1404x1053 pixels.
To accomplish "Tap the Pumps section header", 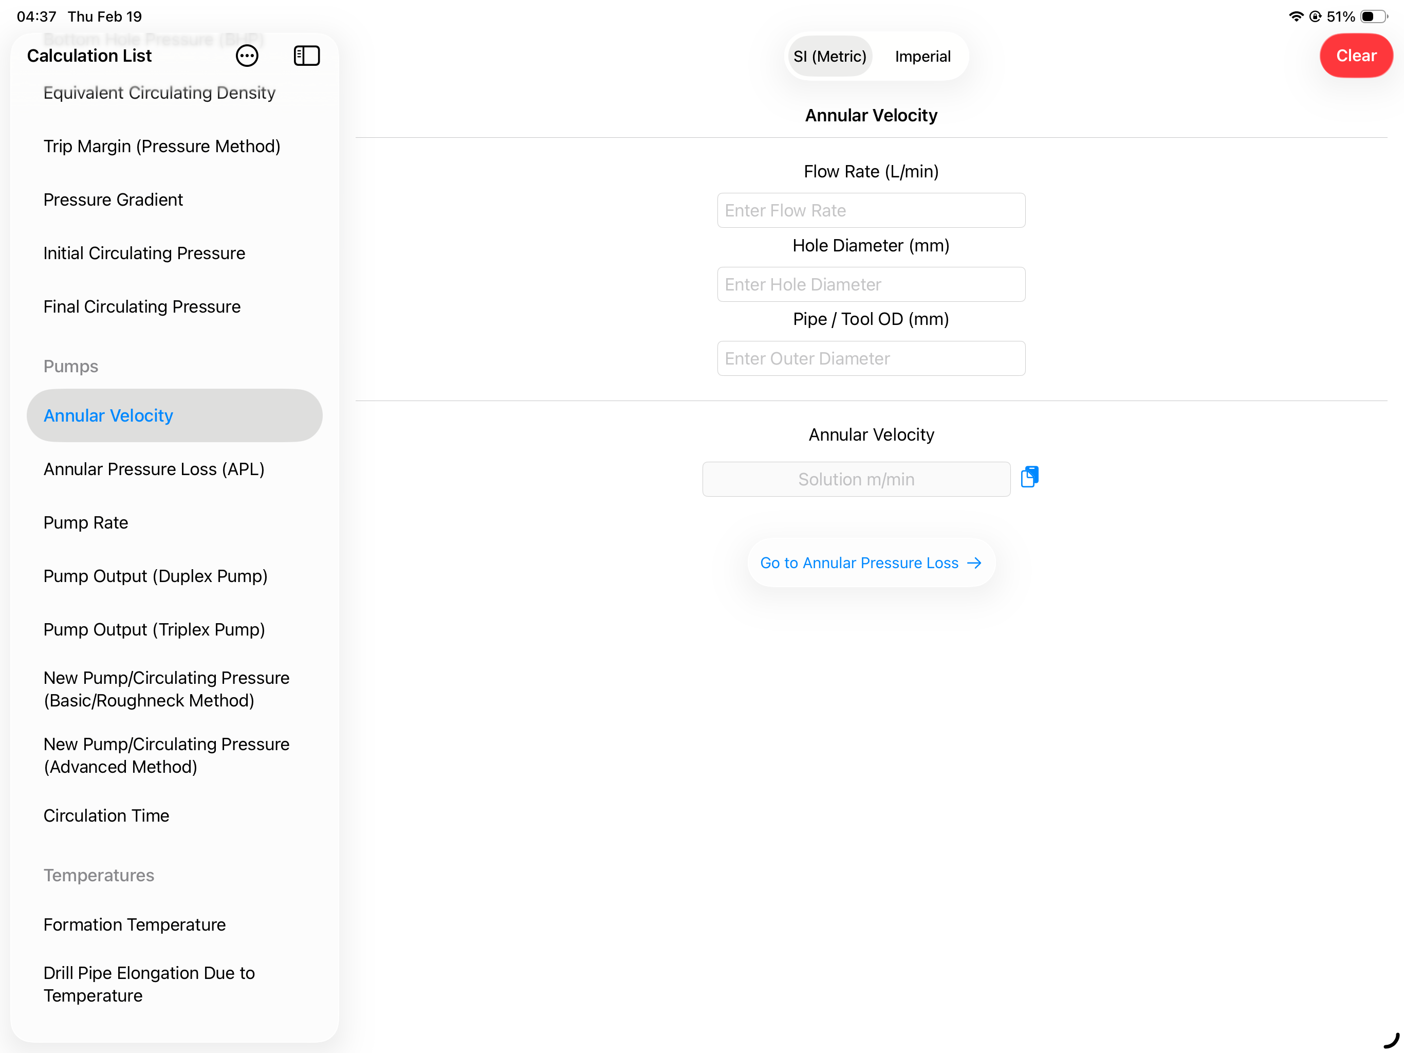I will pos(70,367).
